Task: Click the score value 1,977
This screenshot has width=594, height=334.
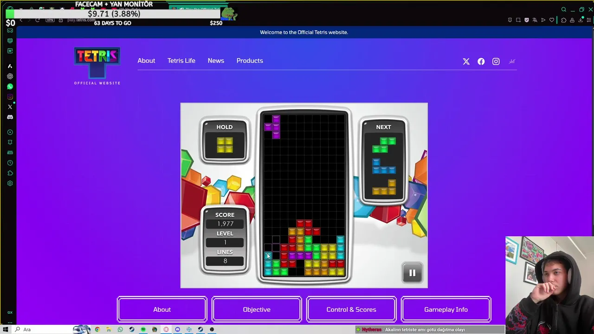Action: (225, 224)
